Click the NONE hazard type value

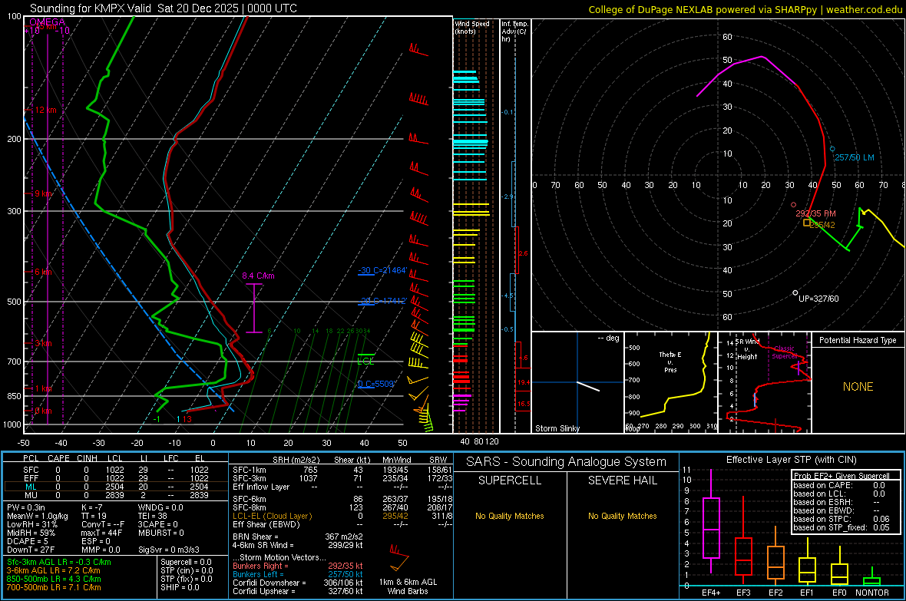pos(858,387)
